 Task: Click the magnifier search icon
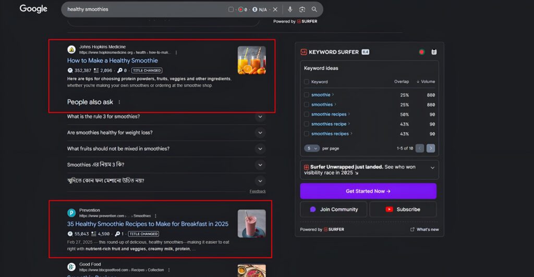(x=314, y=9)
